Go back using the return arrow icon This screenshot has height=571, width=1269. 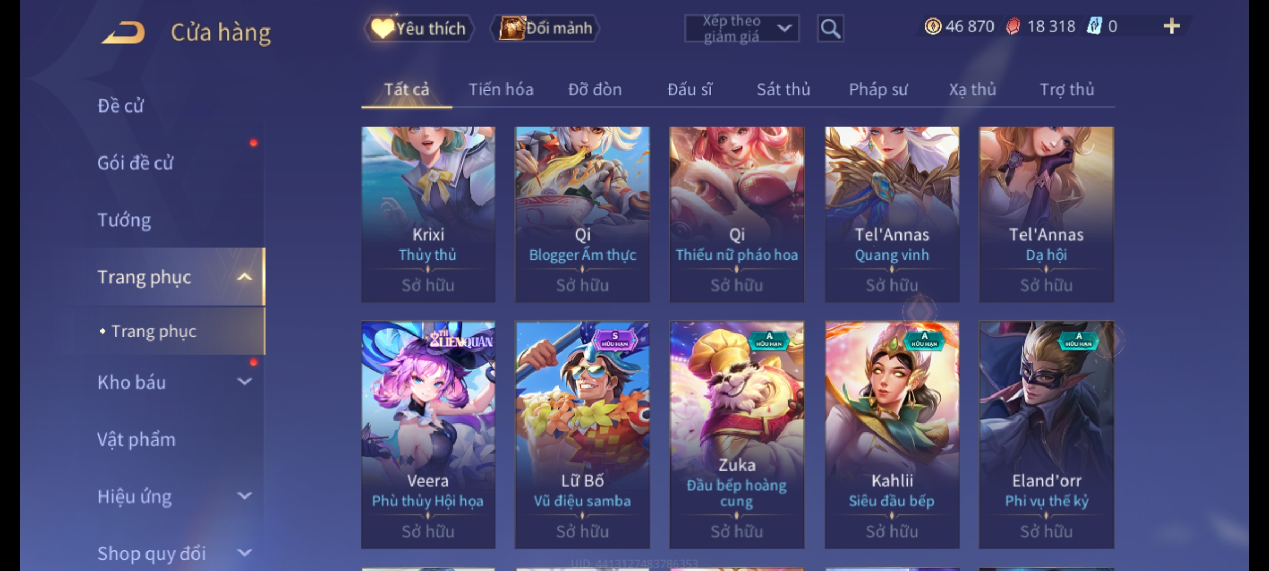(x=124, y=32)
